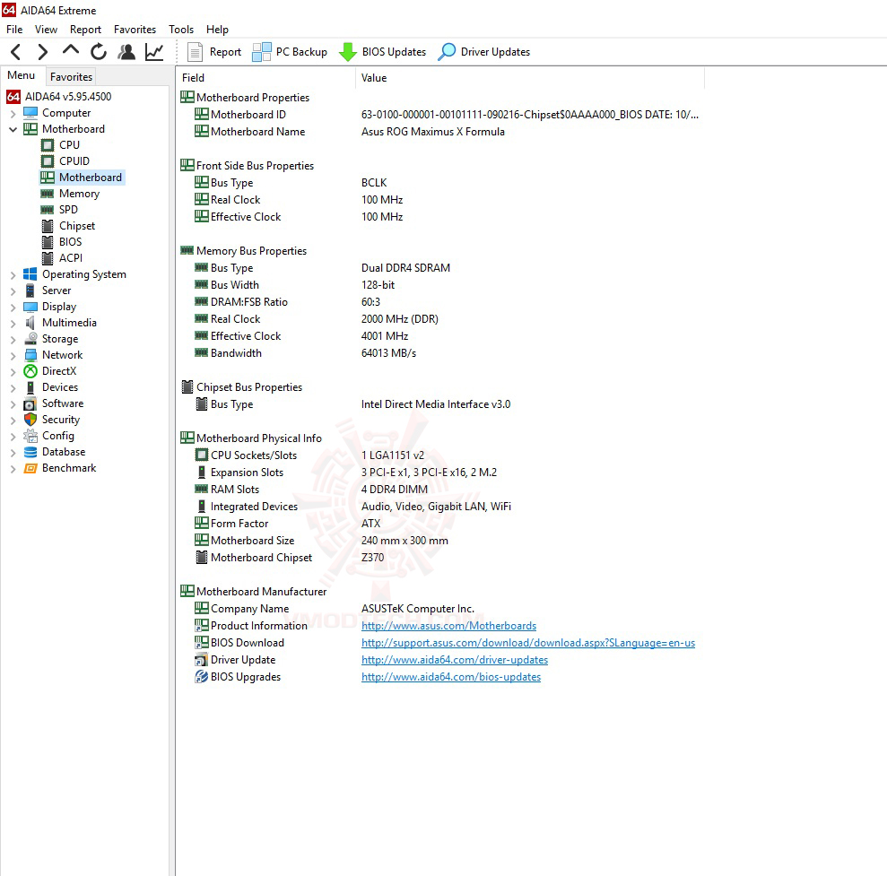Open the aida64.com/bios-updates link
887x876 pixels.
[451, 677]
